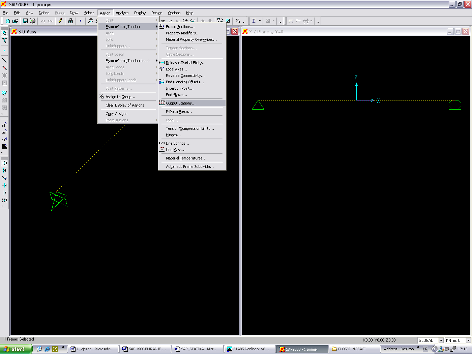Select the Reshape Object tool
This screenshot has width=472, height=354.
point(4,40)
